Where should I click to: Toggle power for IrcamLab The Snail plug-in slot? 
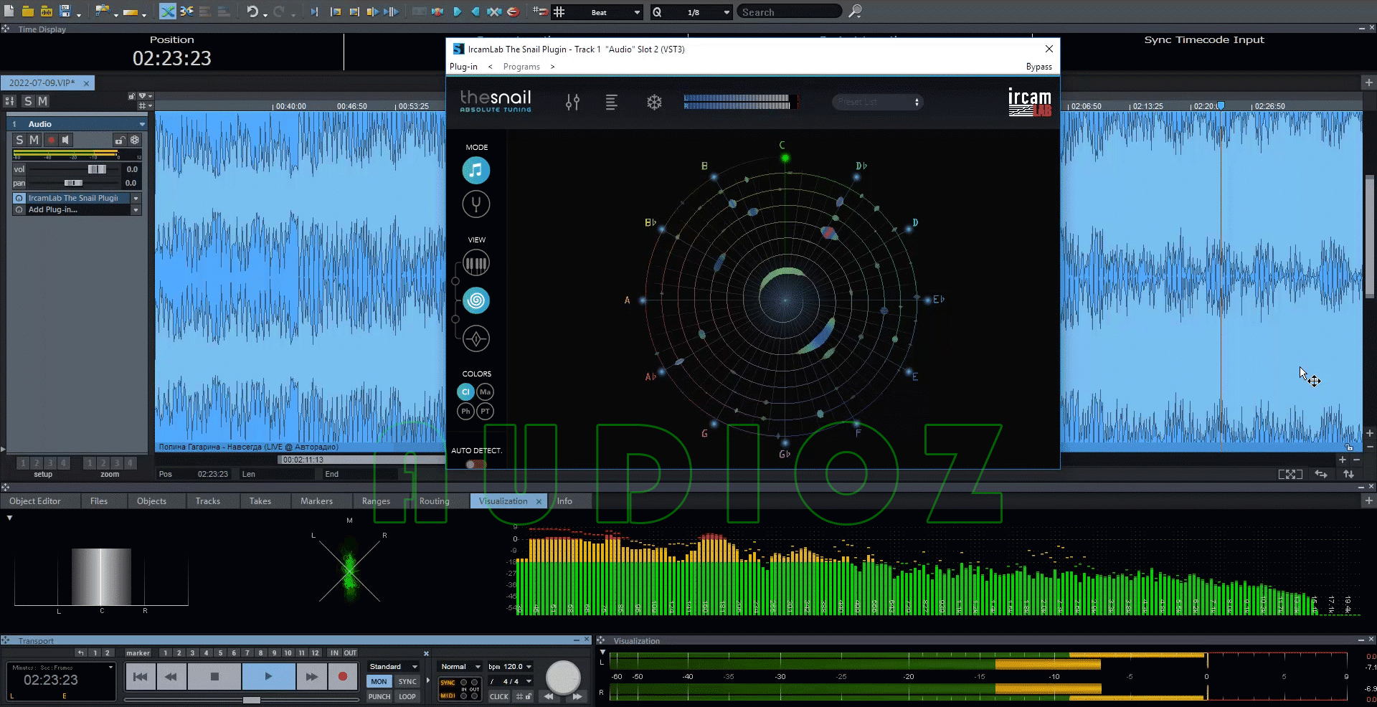[x=19, y=198]
